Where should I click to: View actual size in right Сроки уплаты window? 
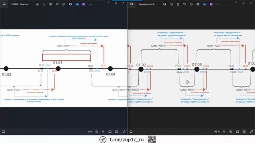point(244,131)
